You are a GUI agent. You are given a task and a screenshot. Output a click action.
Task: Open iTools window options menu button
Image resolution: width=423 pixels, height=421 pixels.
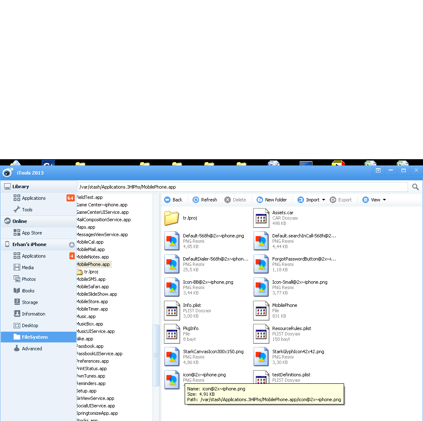point(378,170)
